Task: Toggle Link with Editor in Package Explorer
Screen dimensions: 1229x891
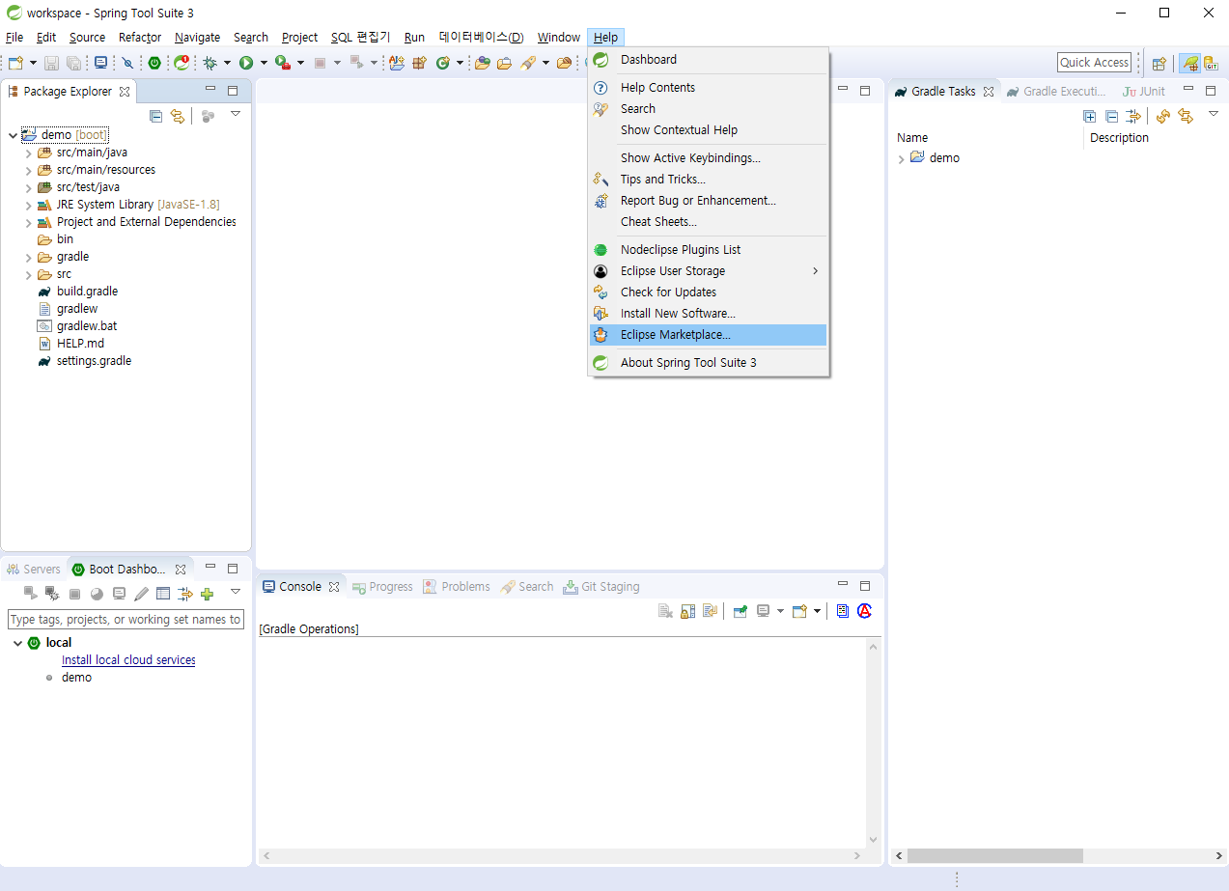Action: 178,116
